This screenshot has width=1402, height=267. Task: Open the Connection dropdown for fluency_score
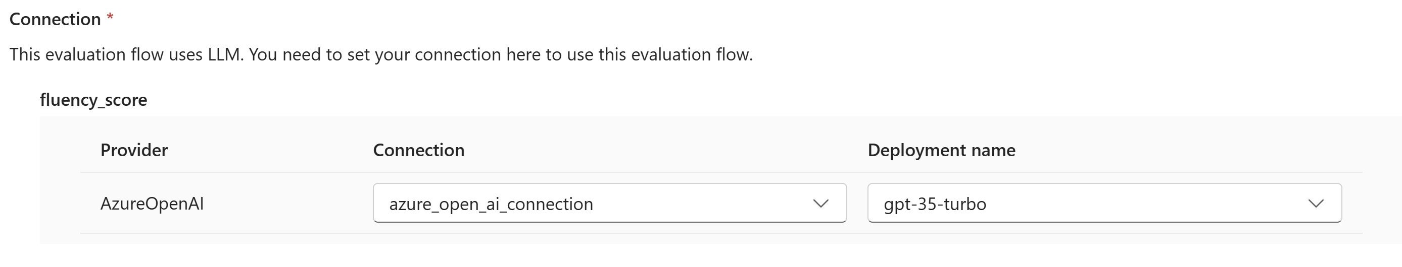[x=609, y=204]
